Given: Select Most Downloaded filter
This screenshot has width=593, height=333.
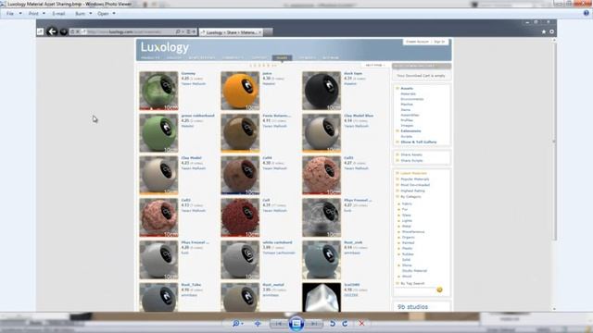Looking at the screenshot, I should [415, 185].
